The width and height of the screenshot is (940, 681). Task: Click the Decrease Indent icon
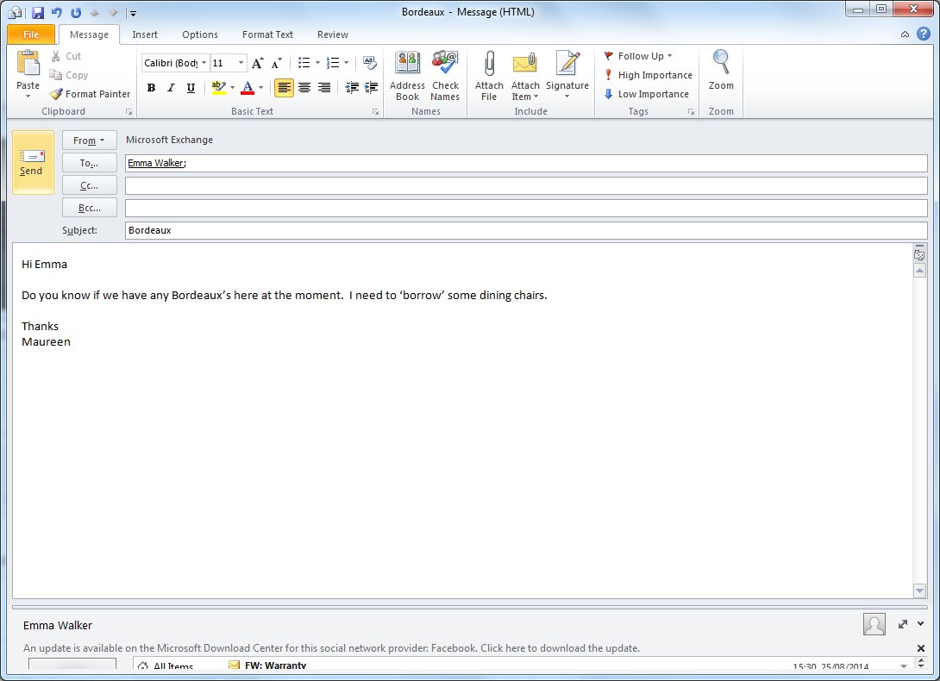[352, 88]
